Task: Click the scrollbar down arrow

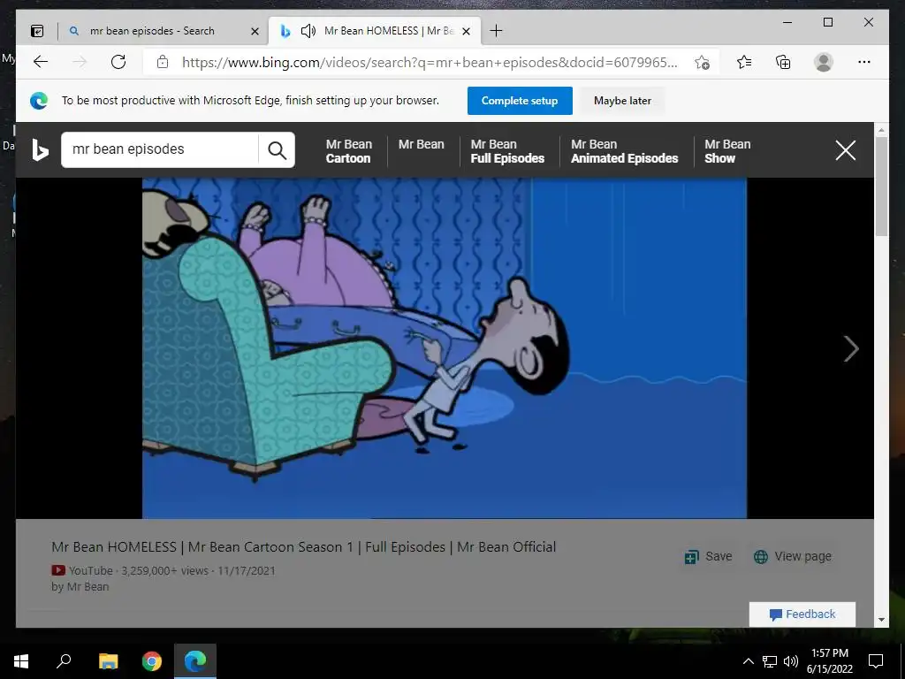Action: coord(881,620)
